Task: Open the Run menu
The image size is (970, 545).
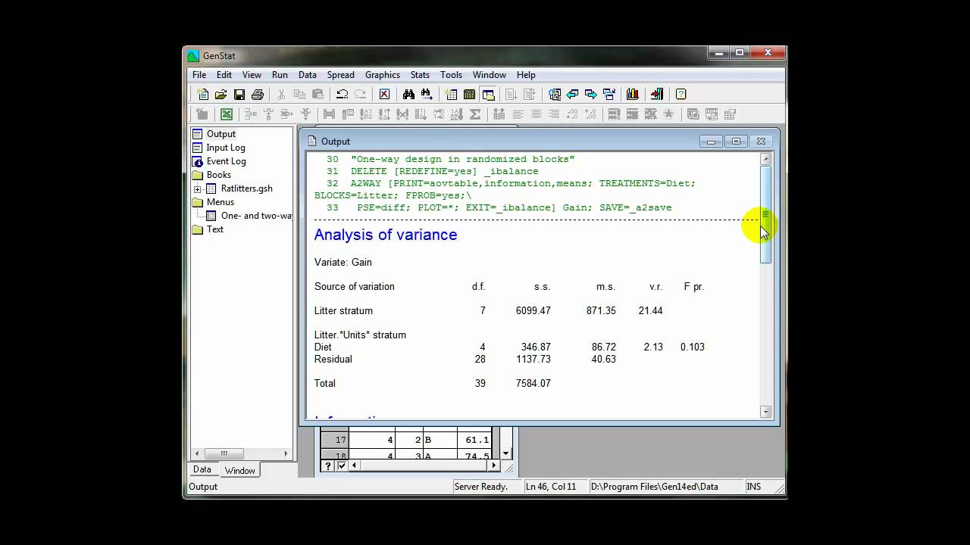Action: [280, 75]
